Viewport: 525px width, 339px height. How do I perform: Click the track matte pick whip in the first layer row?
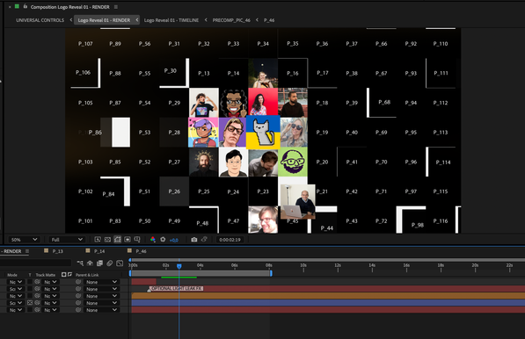(37, 282)
